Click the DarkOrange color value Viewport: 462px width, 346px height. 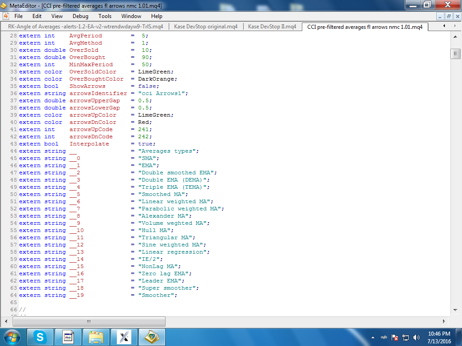[x=156, y=79]
